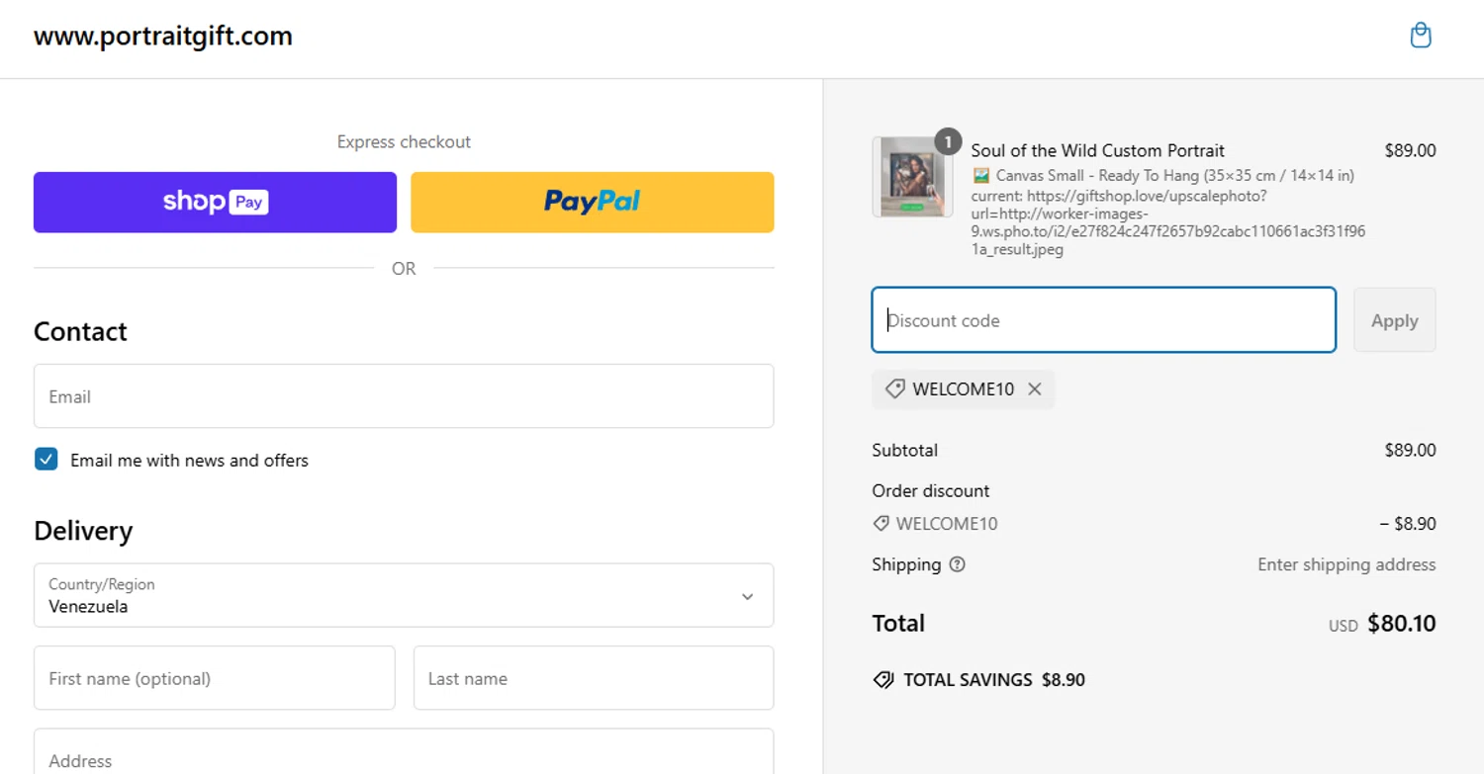Click the Delivery section heading
1484x774 pixels.
tap(83, 531)
